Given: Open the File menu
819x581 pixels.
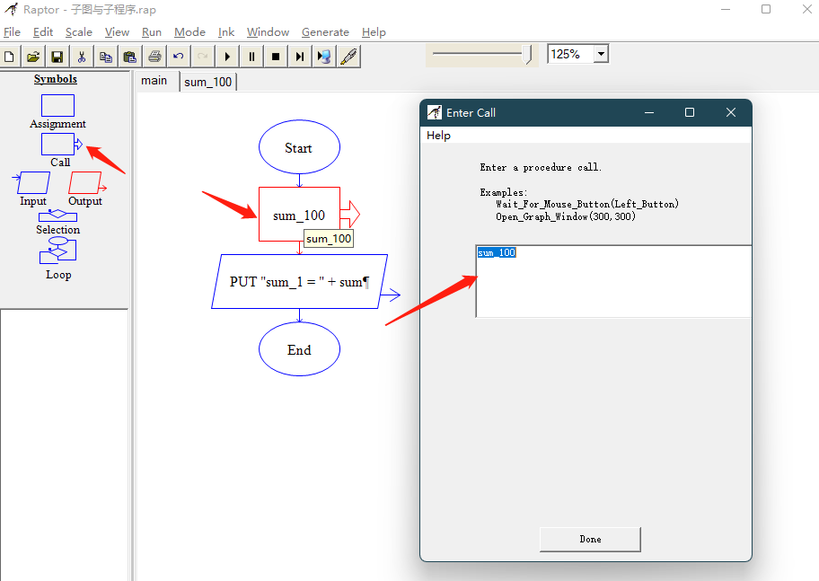Looking at the screenshot, I should [x=12, y=32].
